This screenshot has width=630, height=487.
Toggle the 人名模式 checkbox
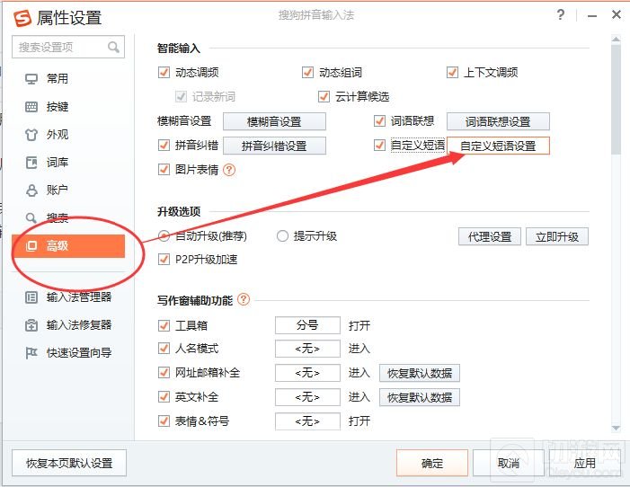point(164,348)
